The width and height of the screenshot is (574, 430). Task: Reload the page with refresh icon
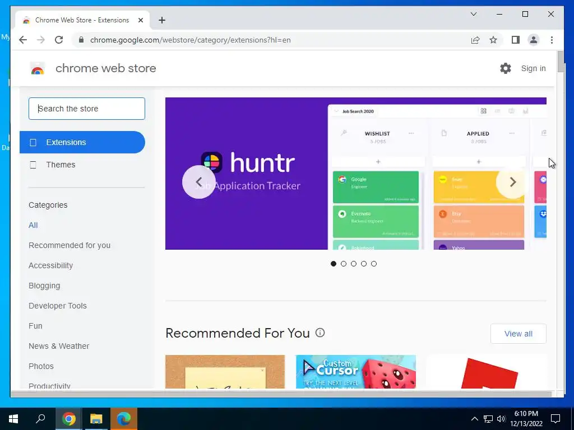(x=59, y=40)
